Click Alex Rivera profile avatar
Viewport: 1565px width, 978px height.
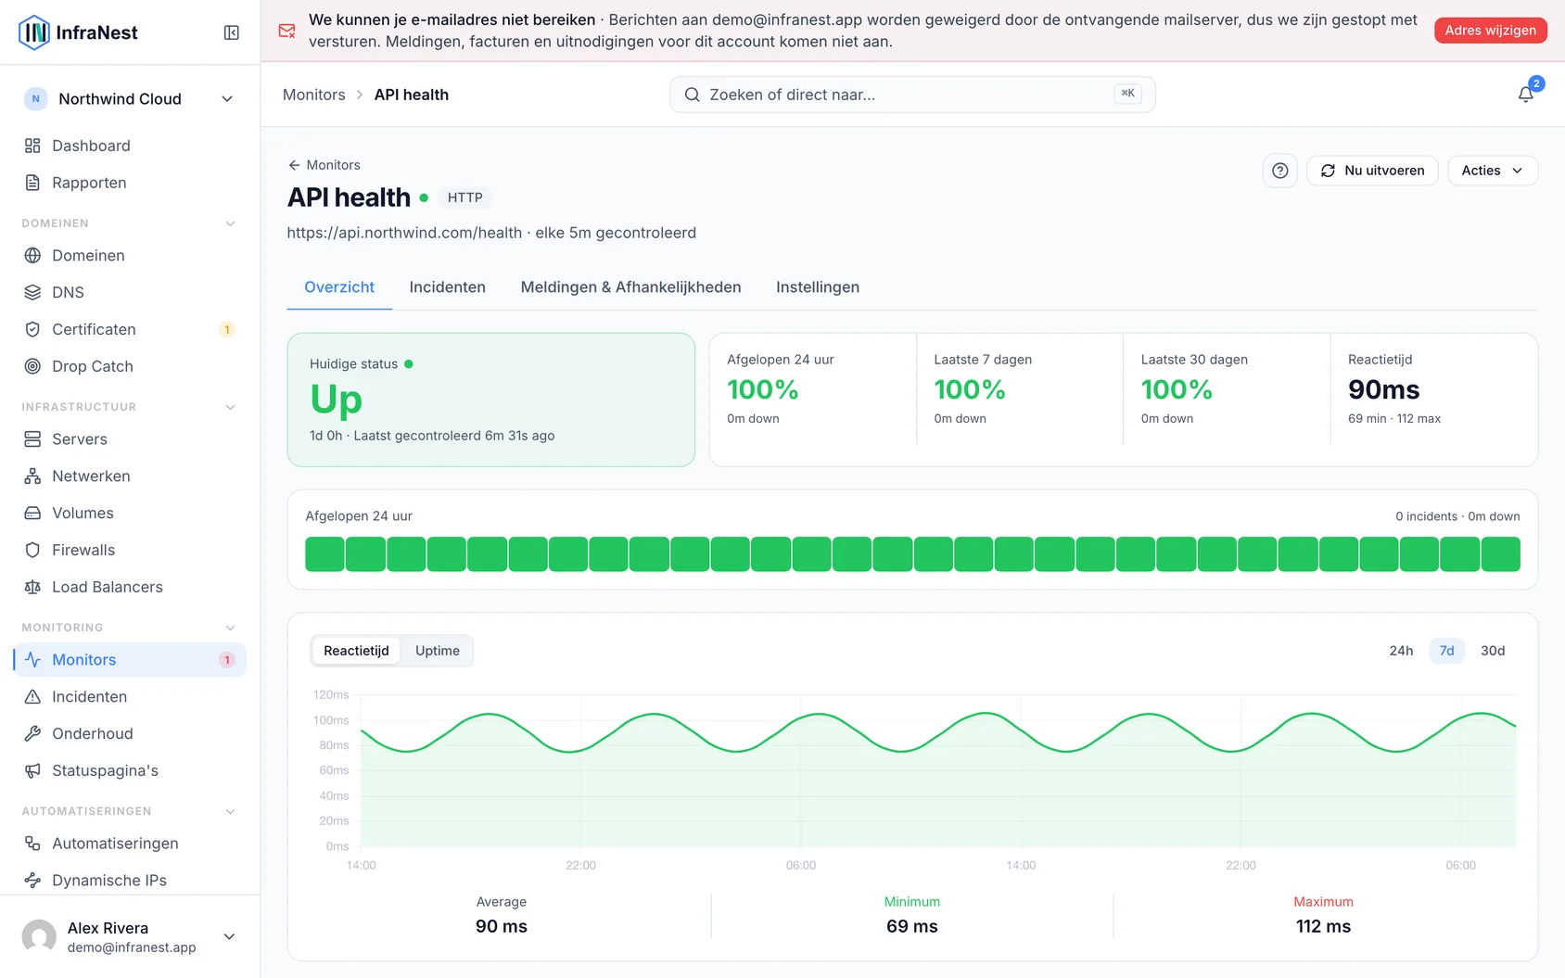pyautogui.click(x=39, y=936)
